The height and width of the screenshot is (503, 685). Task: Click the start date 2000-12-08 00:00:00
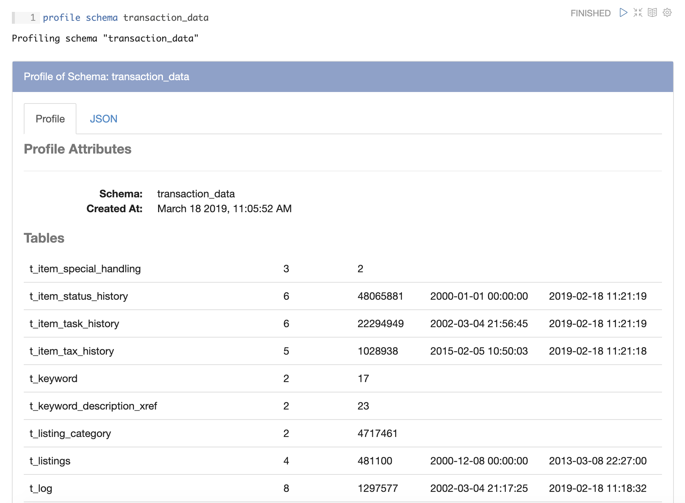pos(479,461)
